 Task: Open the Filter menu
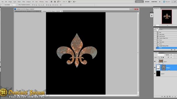tap(24, 2)
